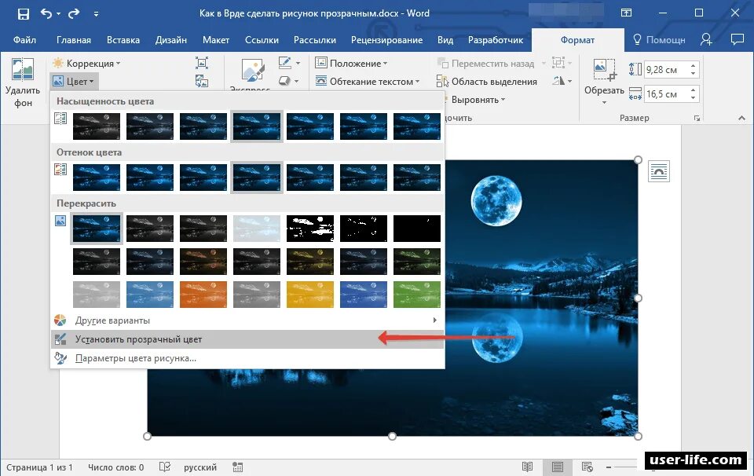Click the Save icon in title bar
Screen dimensions: 754x476
(x=23, y=14)
